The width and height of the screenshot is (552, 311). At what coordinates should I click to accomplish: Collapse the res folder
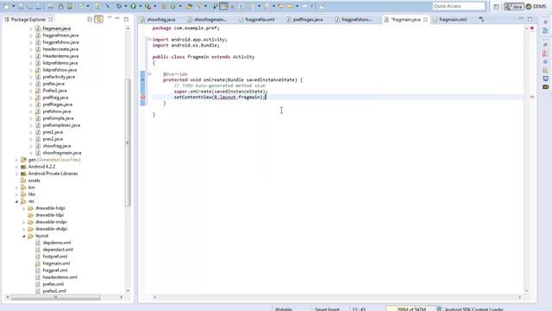pos(16,201)
